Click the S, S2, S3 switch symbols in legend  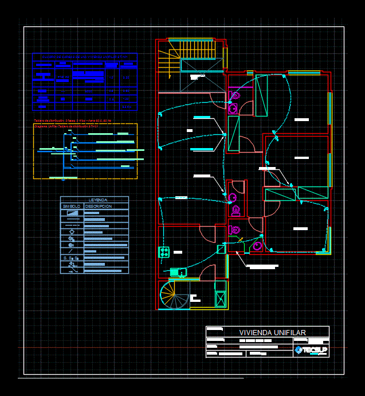coord(71,258)
